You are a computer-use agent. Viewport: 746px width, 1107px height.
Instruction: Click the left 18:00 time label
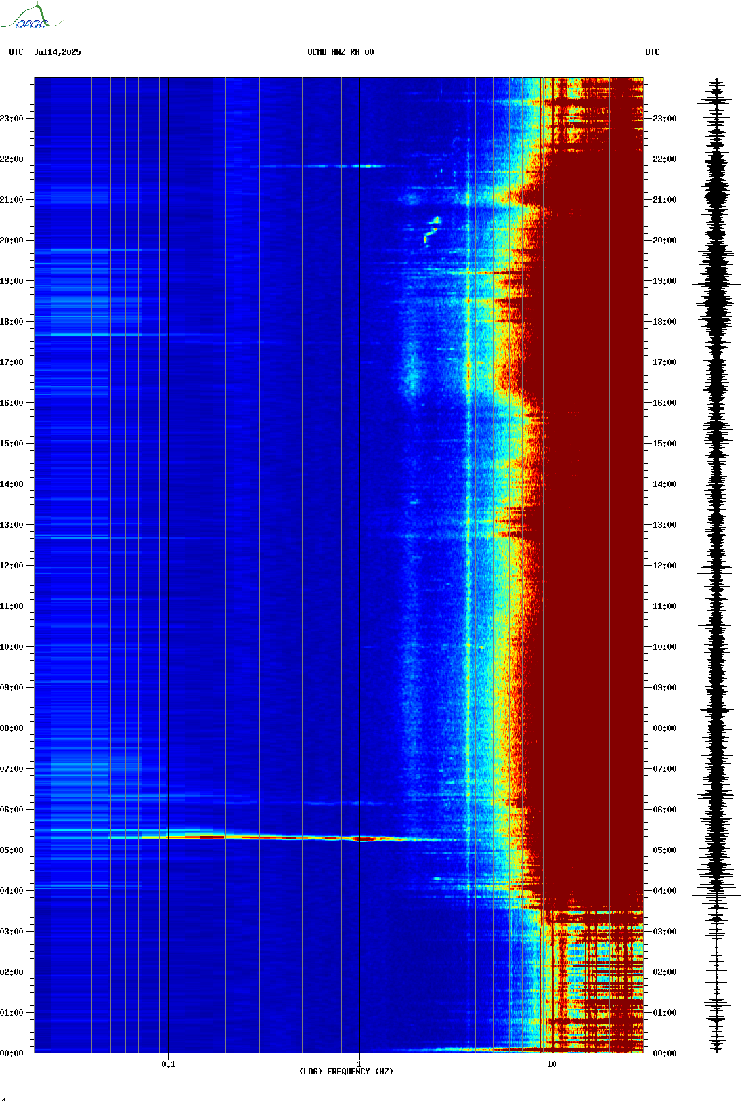point(12,322)
